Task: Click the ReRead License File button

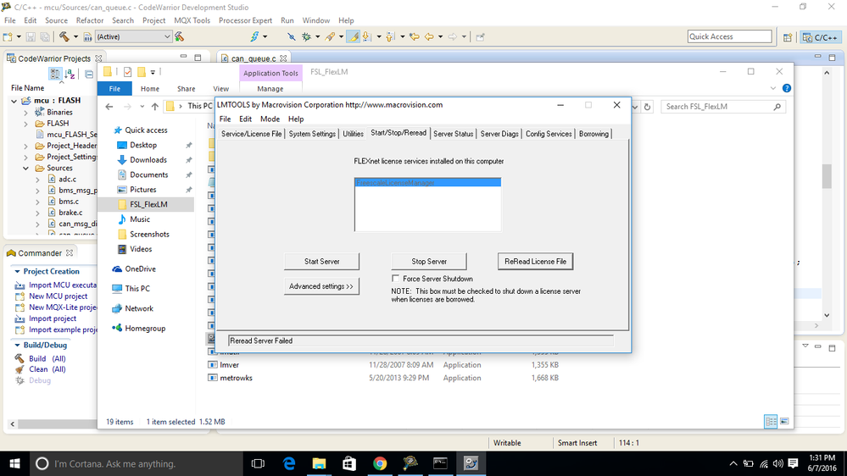Action: click(535, 261)
